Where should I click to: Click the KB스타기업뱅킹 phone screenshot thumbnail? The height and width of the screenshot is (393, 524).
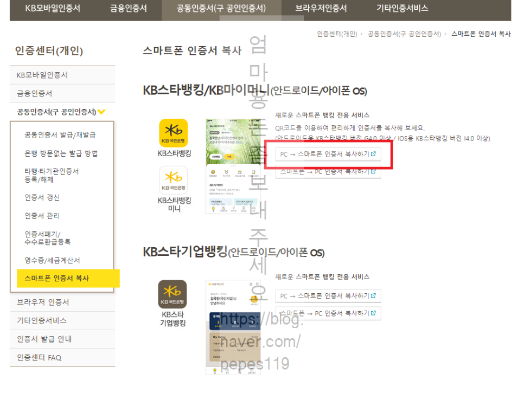(233, 327)
